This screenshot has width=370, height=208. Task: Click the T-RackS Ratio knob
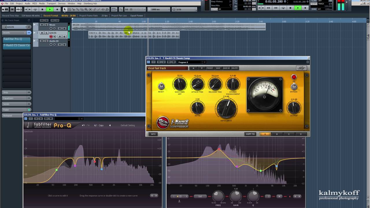point(197,108)
